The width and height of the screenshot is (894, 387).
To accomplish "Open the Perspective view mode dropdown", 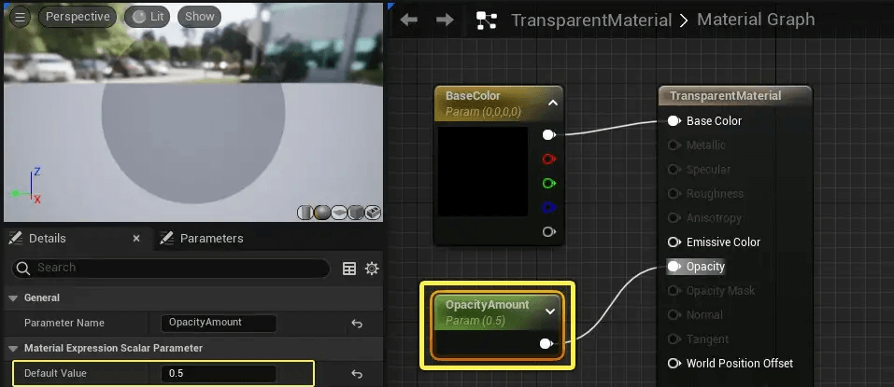I will (78, 17).
